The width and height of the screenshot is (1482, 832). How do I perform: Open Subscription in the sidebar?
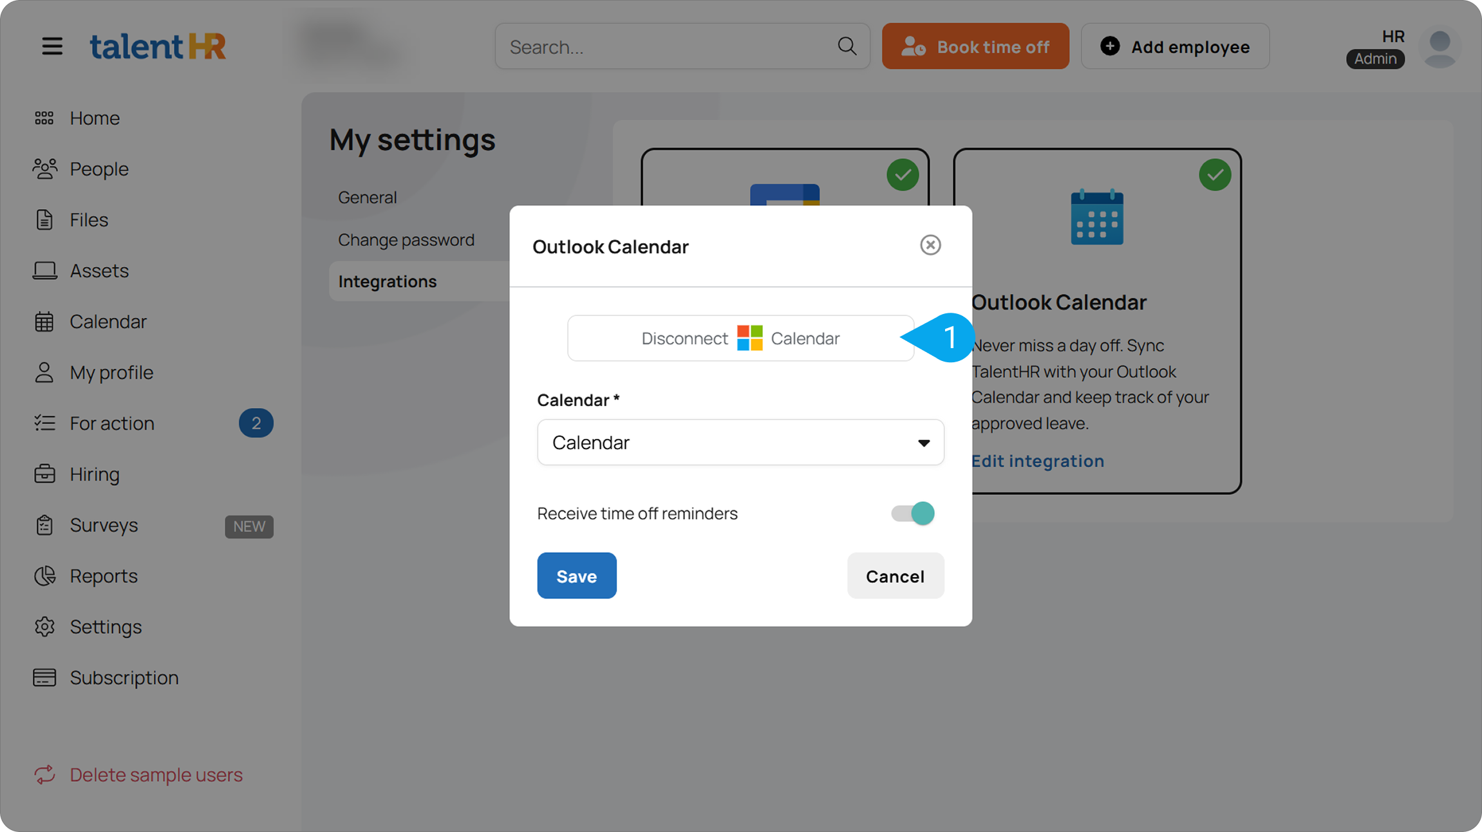tap(124, 678)
